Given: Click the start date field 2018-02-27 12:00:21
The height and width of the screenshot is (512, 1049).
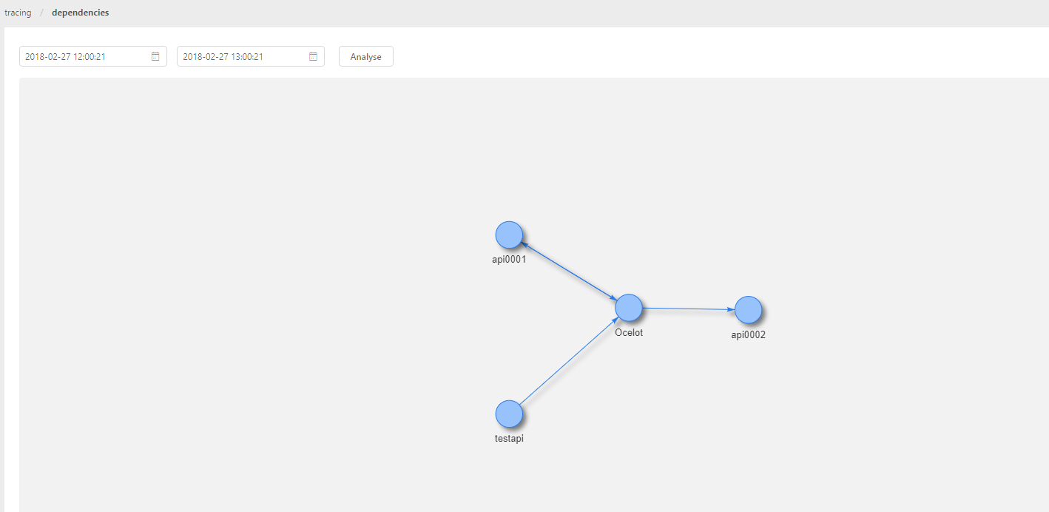Looking at the screenshot, I should coord(93,56).
